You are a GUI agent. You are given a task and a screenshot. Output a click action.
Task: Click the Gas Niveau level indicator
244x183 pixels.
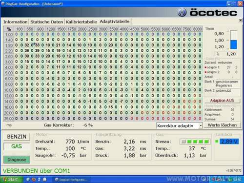click(x=195, y=142)
